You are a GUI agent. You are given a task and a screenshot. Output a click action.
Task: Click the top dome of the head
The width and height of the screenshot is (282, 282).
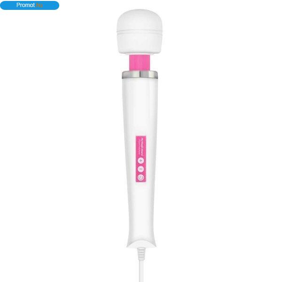coord(140,19)
